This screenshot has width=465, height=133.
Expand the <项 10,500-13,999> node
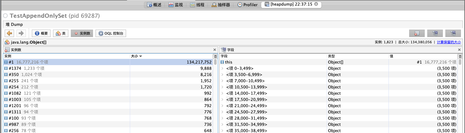[223, 87]
